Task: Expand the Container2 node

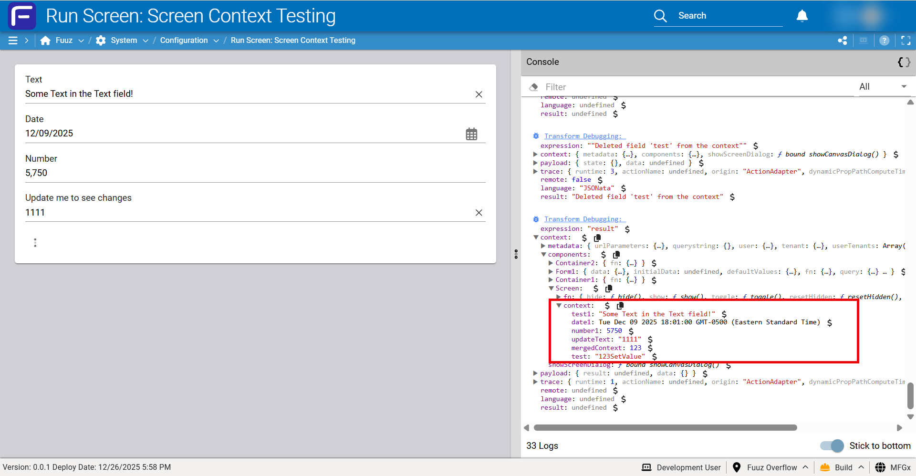Action: click(551, 263)
